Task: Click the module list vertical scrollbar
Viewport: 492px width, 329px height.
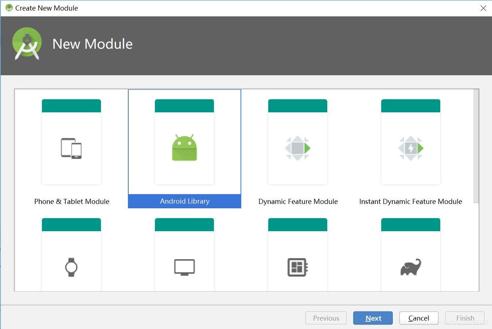Action: pyautogui.click(x=476, y=146)
